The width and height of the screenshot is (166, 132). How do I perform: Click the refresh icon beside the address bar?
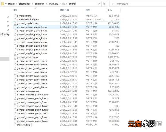click(104, 4)
